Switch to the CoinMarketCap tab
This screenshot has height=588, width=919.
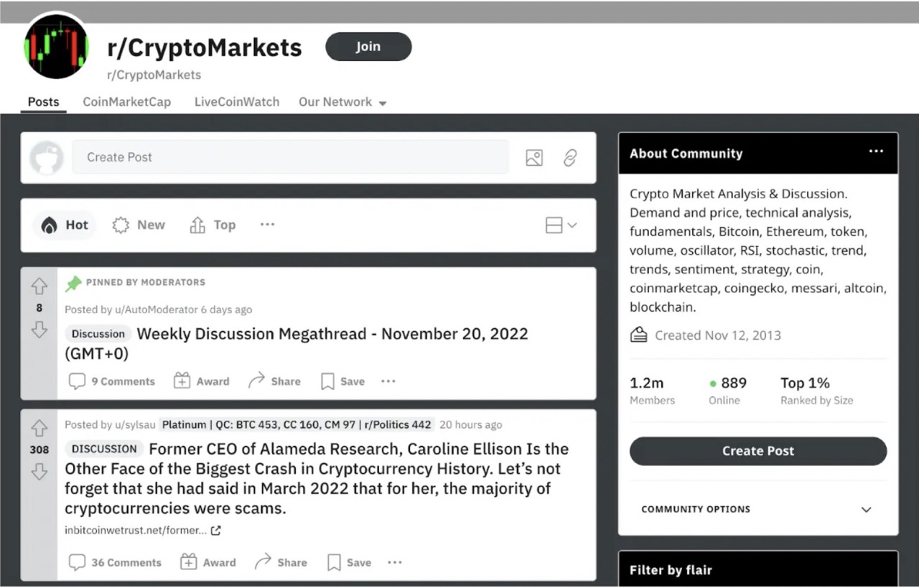126,102
